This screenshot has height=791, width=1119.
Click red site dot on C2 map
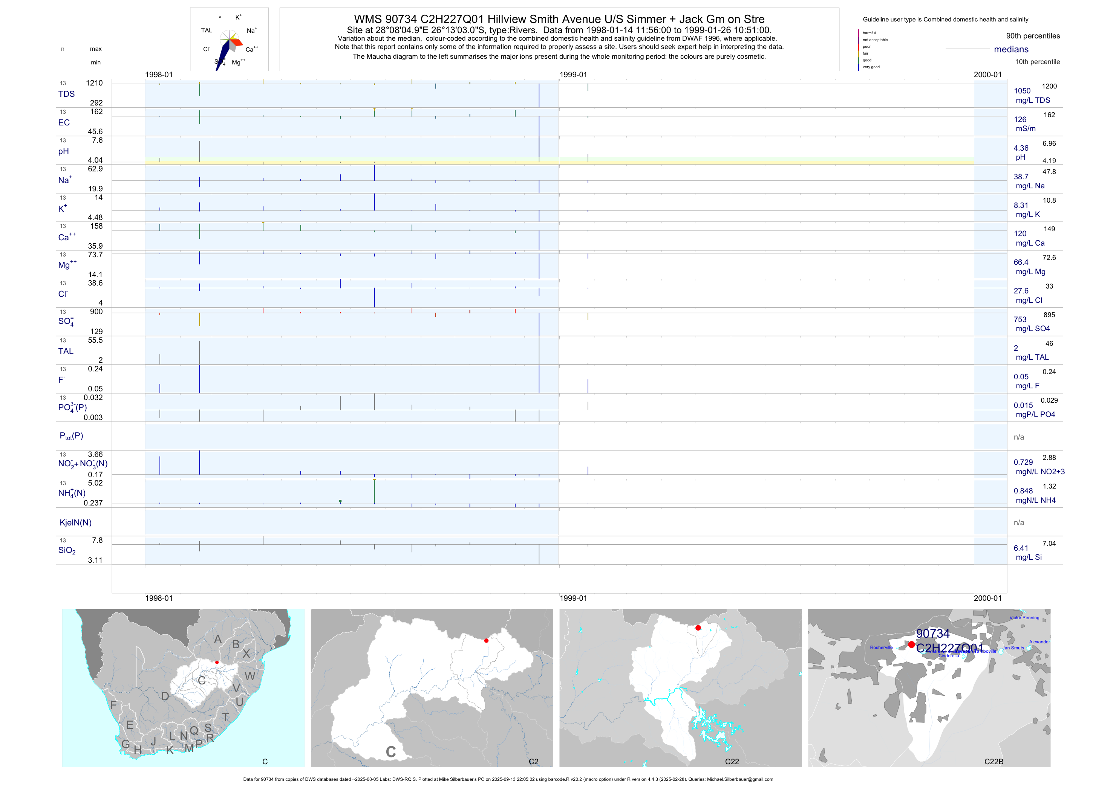[x=487, y=640]
